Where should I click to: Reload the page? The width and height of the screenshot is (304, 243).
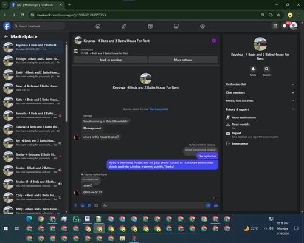(22, 15)
